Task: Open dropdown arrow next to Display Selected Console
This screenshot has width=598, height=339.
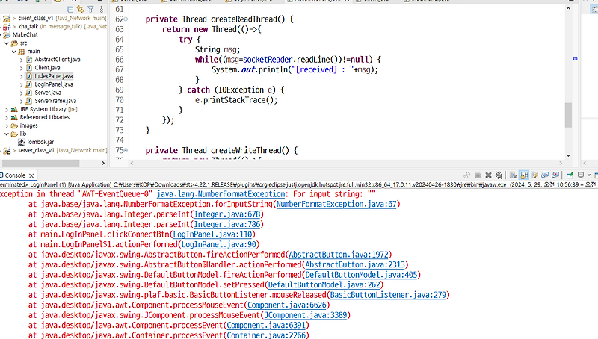Action: (x=589, y=175)
